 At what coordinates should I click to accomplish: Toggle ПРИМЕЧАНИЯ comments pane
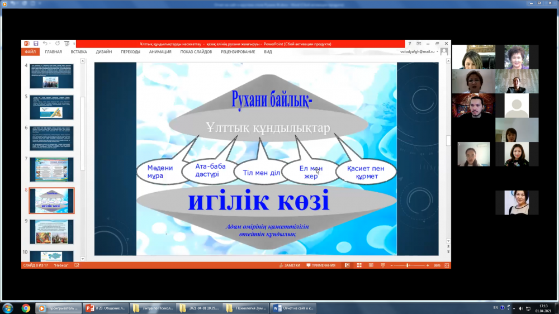(321, 265)
